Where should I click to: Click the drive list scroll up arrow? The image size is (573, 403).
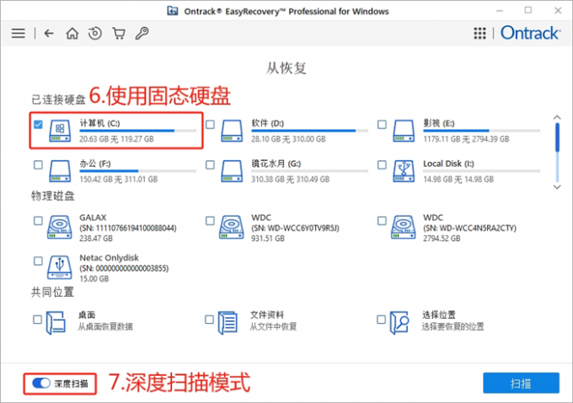click(557, 117)
